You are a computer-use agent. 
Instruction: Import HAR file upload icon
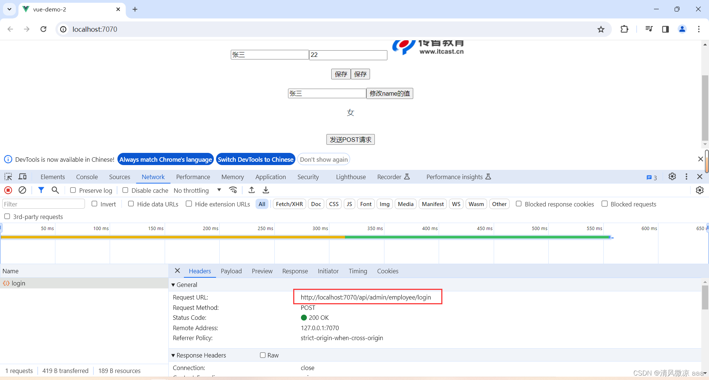pyautogui.click(x=252, y=190)
